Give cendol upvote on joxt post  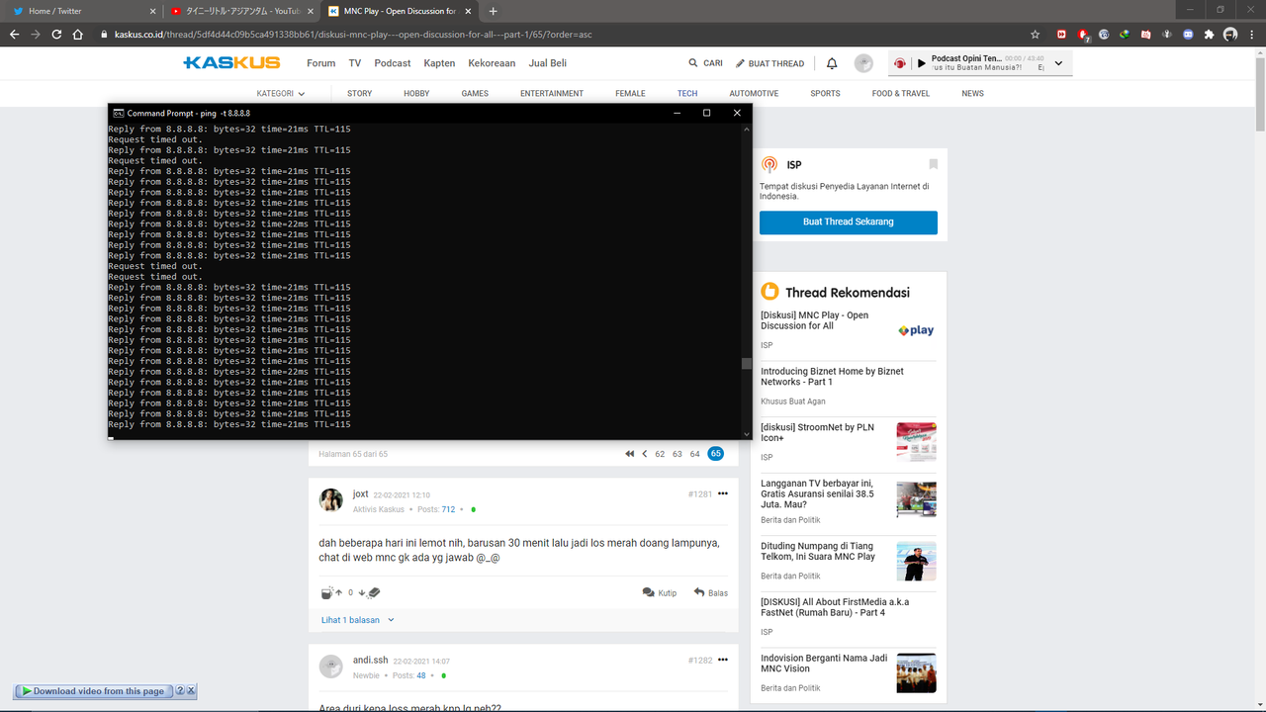coord(331,592)
